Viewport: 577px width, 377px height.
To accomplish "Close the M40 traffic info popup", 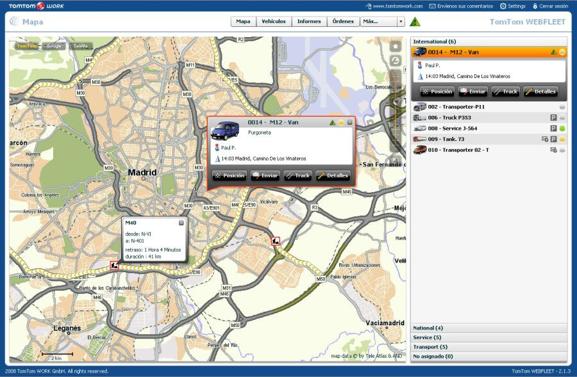I will pyautogui.click(x=181, y=223).
